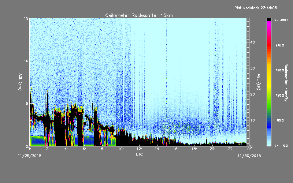Click the '>= 300.0' colorbar label
This screenshot has height=183, width=293.
pyautogui.click(x=281, y=20)
